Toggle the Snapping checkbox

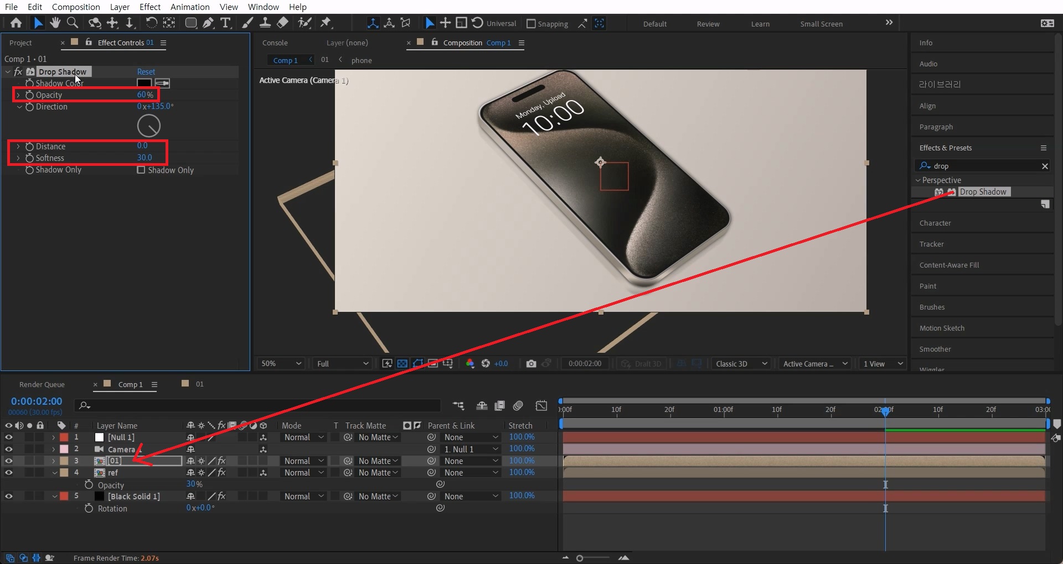pos(531,24)
